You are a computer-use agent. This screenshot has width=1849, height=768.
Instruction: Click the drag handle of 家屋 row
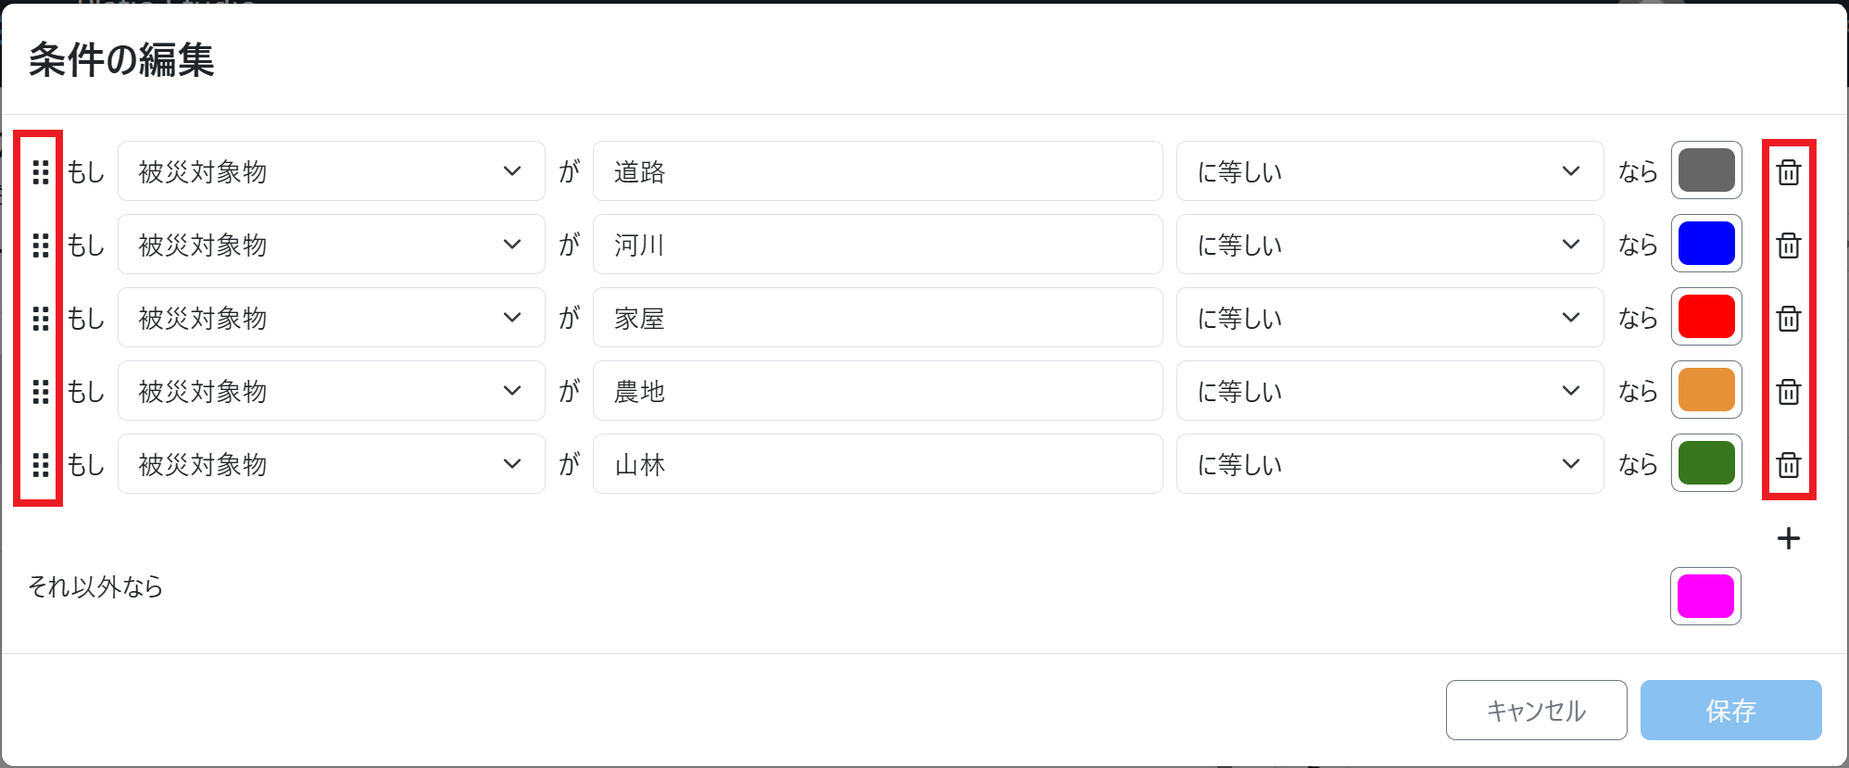[40, 318]
